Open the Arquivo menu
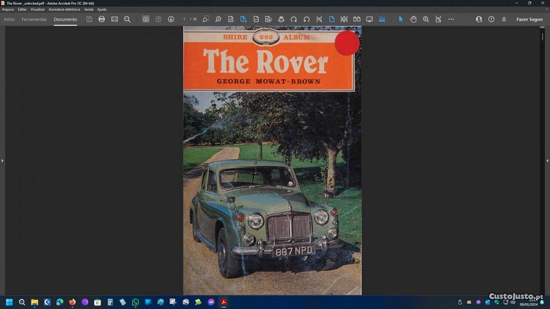The width and height of the screenshot is (550, 309). click(x=8, y=10)
